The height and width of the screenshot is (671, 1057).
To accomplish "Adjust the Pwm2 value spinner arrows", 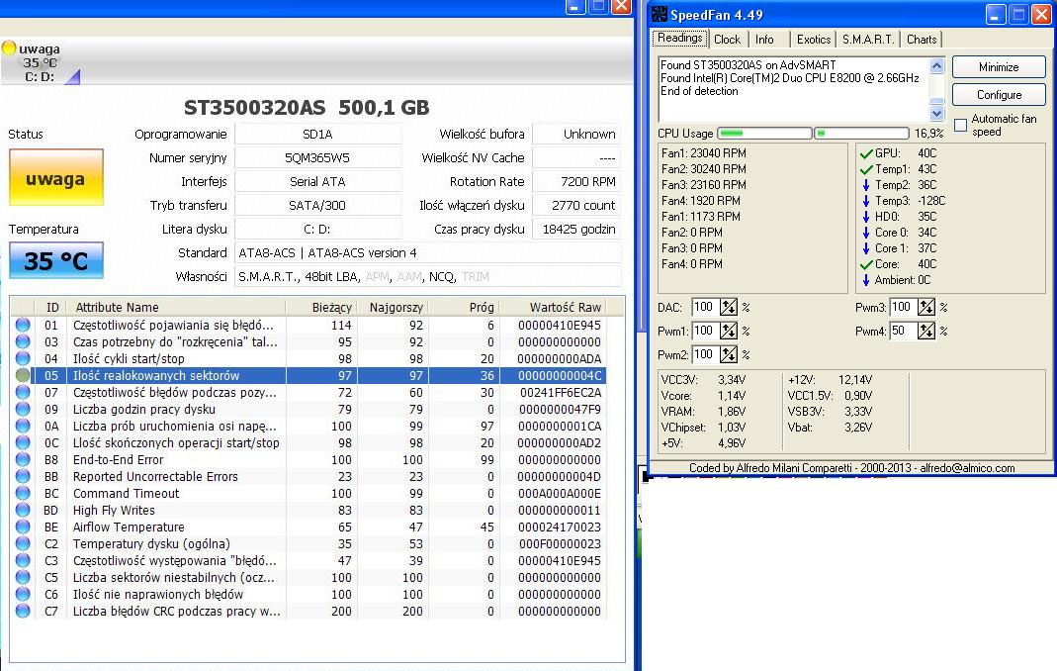I will pos(728,354).
